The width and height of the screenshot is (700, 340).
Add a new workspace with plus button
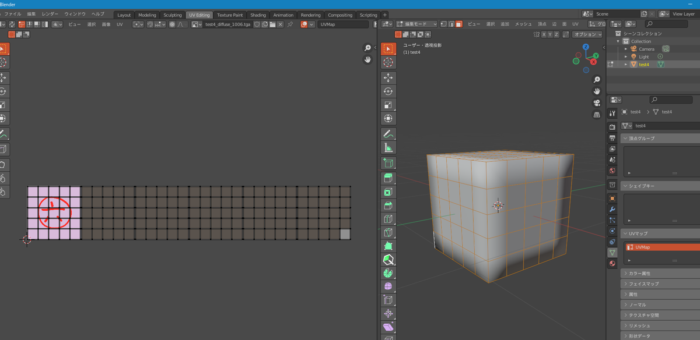coord(384,15)
